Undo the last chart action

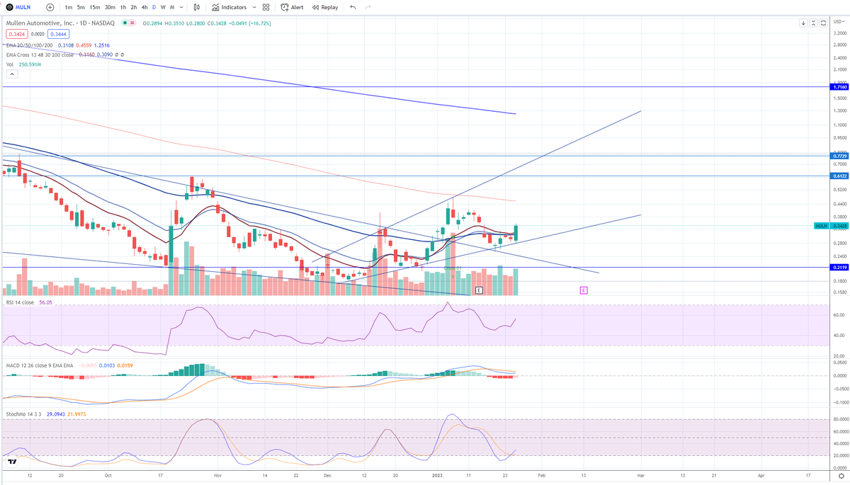coord(353,7)
